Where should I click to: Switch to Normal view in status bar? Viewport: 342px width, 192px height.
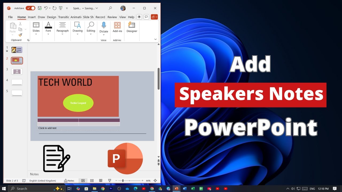[83, 181]
